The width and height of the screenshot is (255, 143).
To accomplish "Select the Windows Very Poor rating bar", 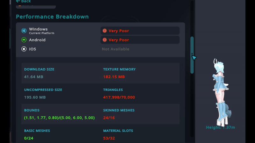I will [x=140, y=31].
